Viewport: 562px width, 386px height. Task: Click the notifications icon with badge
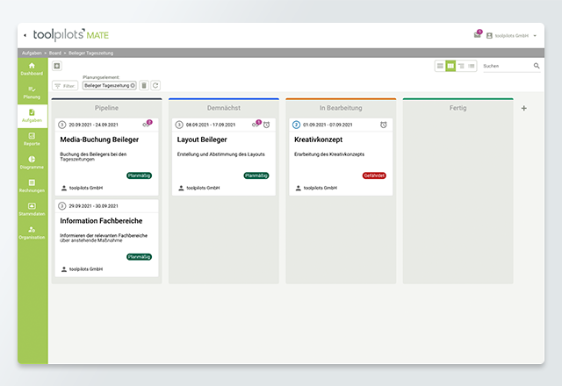tap(477, 35)
